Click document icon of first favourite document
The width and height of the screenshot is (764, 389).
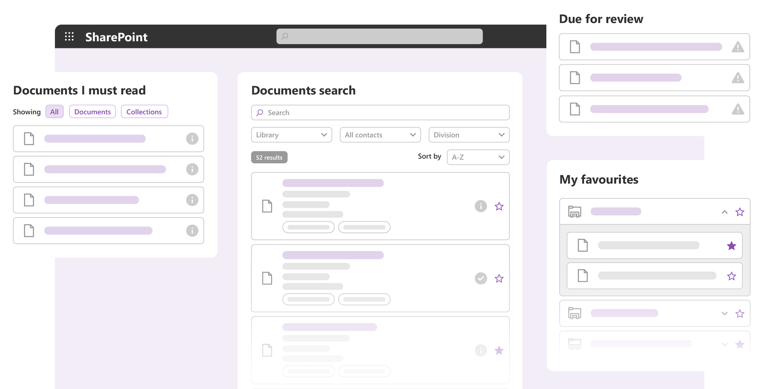[x=583, y=245]
